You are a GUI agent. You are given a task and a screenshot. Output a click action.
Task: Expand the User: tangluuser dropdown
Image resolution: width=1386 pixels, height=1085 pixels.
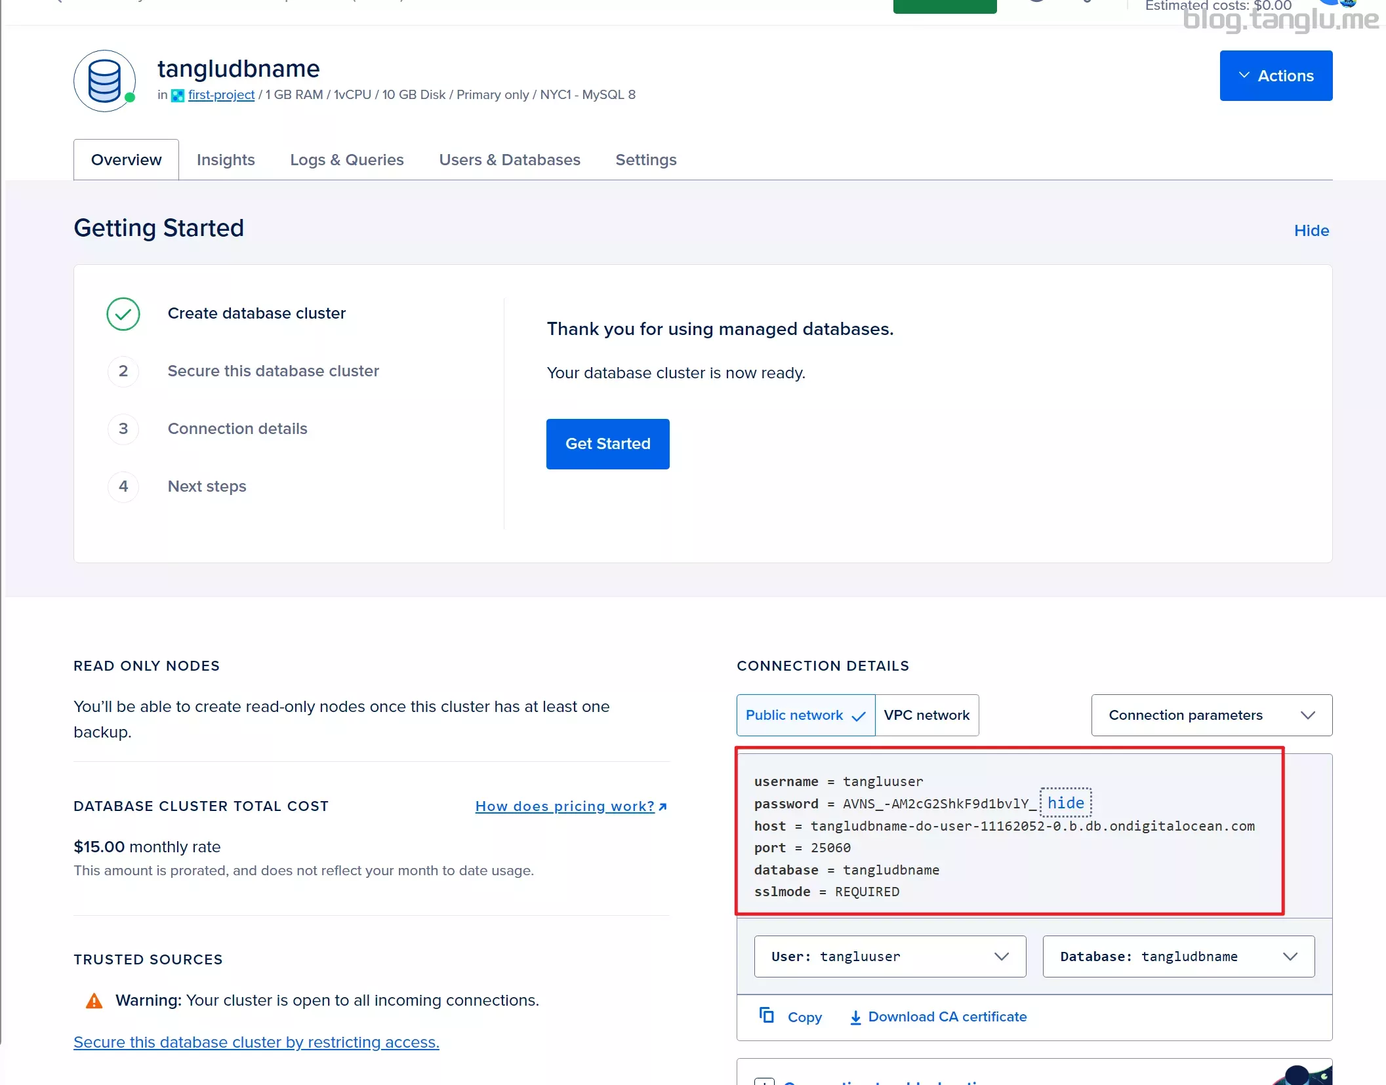click(890, 957)
